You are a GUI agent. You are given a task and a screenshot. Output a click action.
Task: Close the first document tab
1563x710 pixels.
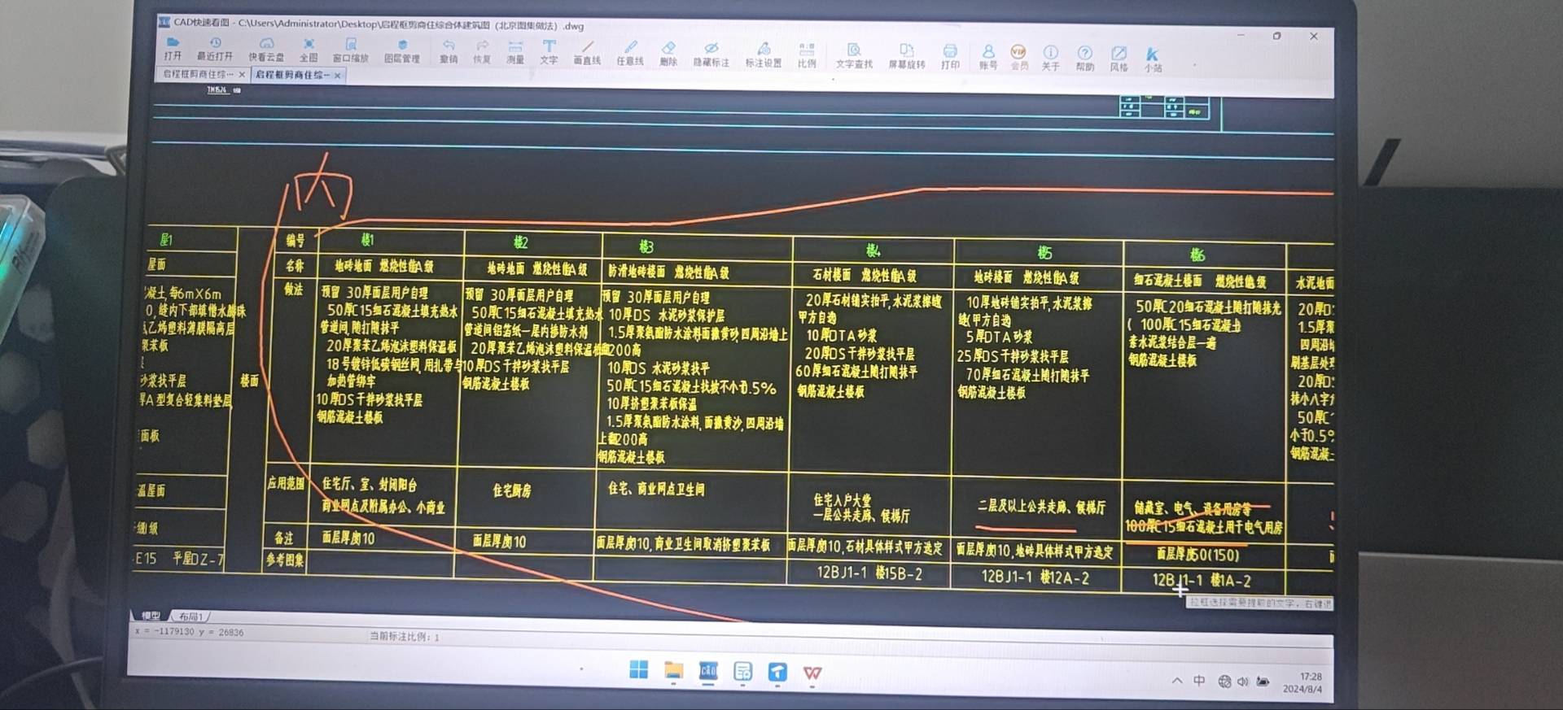click(242, 74)
